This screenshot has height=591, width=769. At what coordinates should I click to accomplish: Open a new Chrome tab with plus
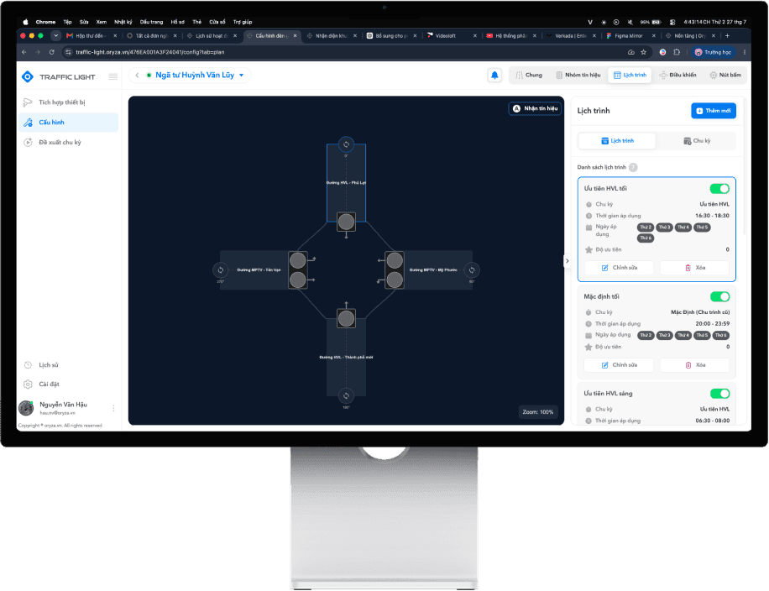(x=727, y=36)
